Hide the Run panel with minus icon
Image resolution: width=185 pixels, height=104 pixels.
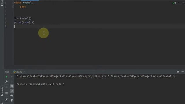183,72
